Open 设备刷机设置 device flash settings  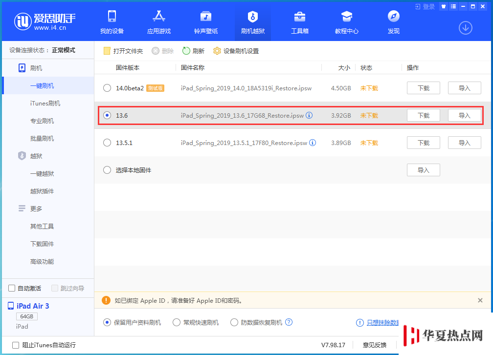click(x=236, y=51)
